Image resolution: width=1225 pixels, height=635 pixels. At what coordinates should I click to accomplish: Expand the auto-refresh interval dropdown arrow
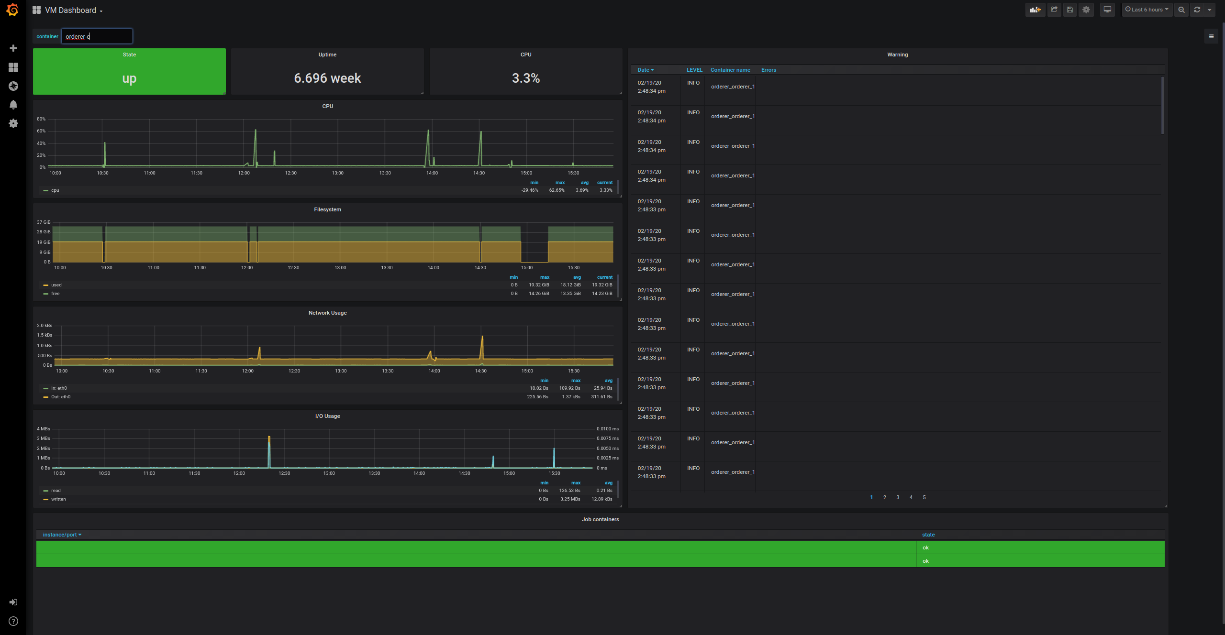pyautogui.click(x=1210, y=10)
